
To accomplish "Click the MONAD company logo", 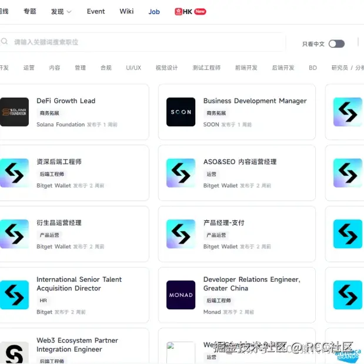I will click(x=181, y=295).
